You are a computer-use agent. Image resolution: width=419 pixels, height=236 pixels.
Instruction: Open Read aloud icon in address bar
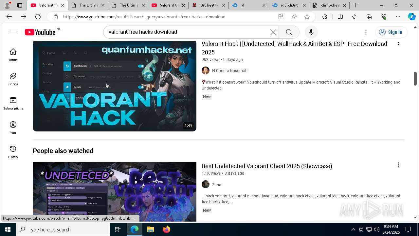[294, 17]
